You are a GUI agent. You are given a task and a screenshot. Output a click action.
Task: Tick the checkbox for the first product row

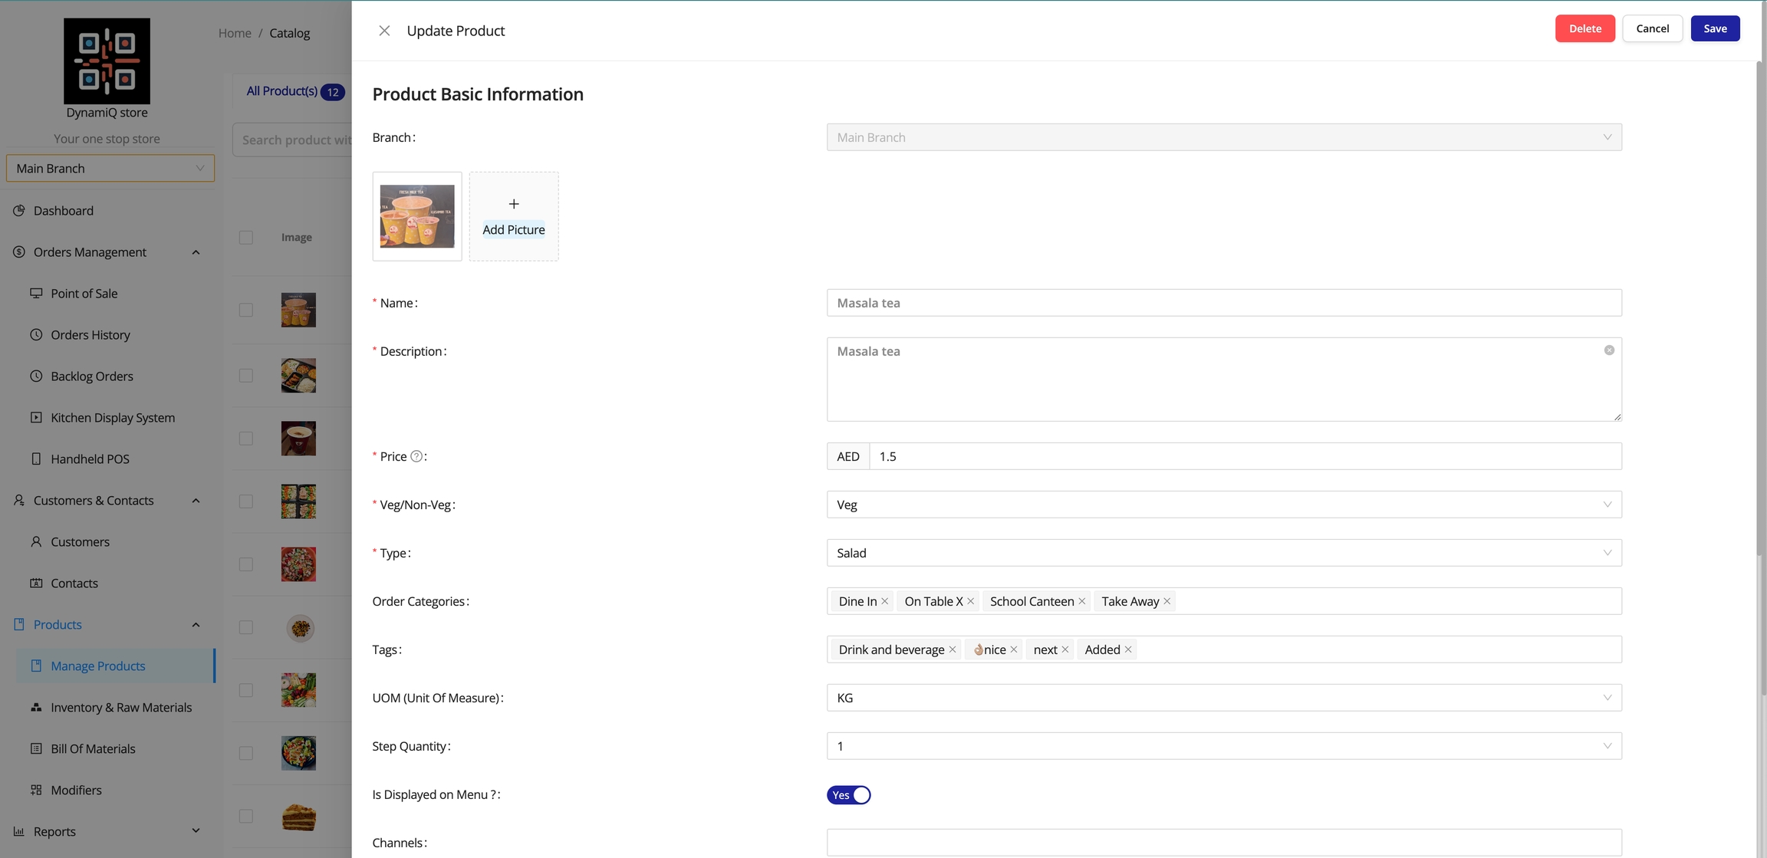coord(246,310)
